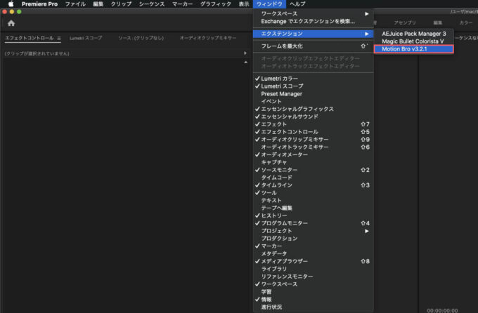Show the ライブラリ panel
Image resolution: width=478 pixels, height=313 pixels.
(x=313, y=269)
